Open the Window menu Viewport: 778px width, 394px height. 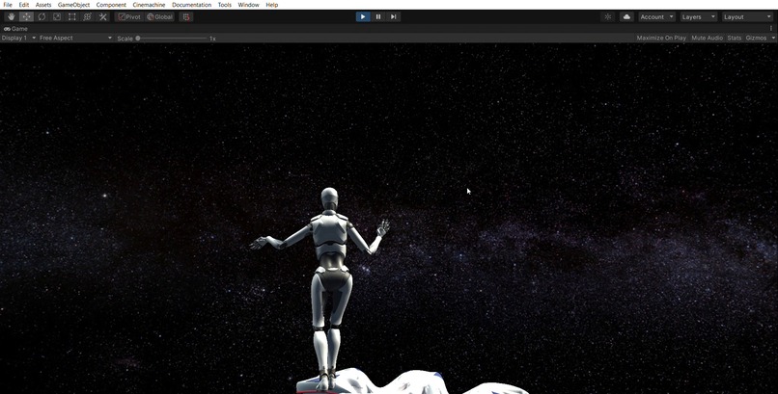pyautogui.click(x=249, y=5)
